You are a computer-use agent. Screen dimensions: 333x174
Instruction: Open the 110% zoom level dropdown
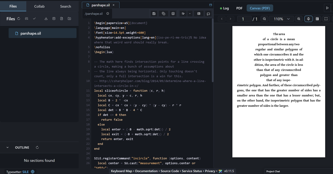(x=282, y=19)
